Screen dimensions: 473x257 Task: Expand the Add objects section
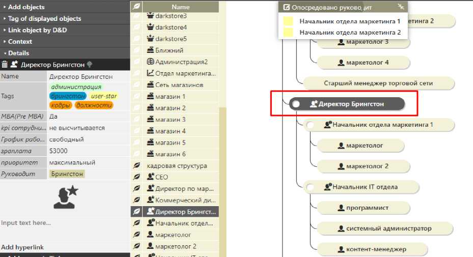point(65,7)
